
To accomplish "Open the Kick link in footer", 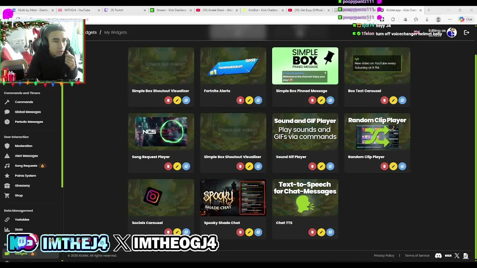I will [x=448, y=256].
